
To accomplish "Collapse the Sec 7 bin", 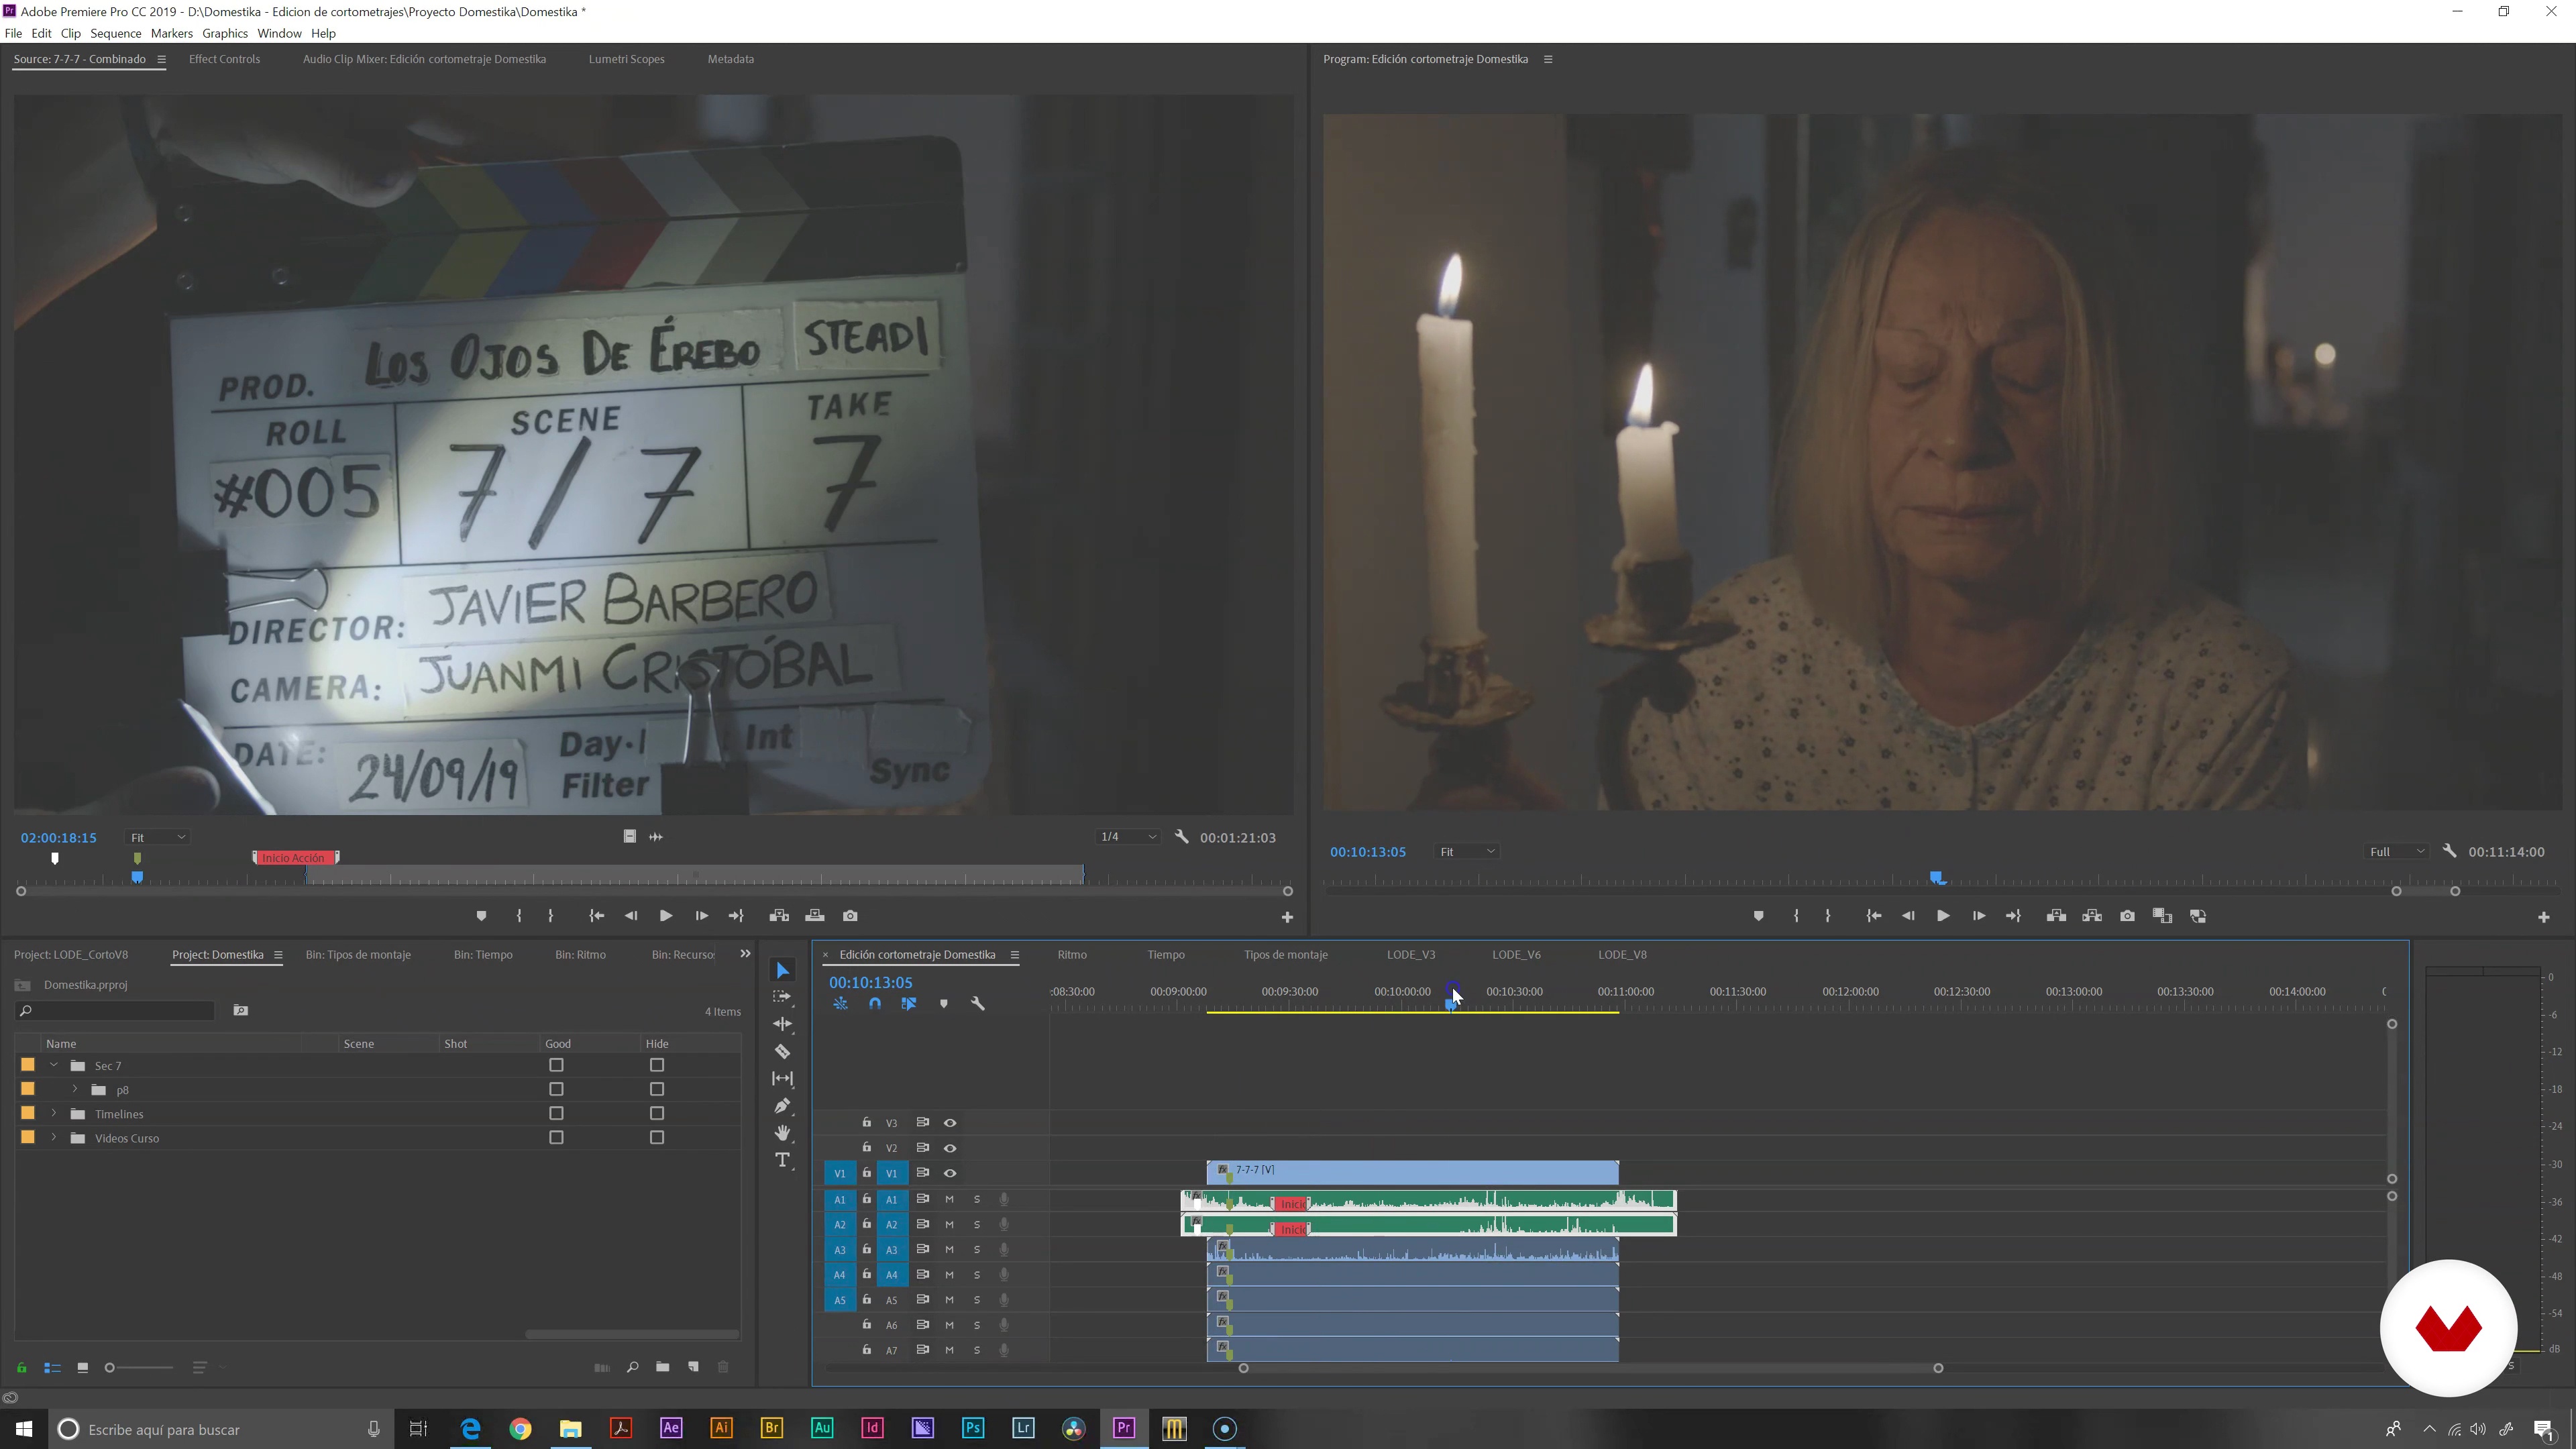I will [x=54, y=1065].
